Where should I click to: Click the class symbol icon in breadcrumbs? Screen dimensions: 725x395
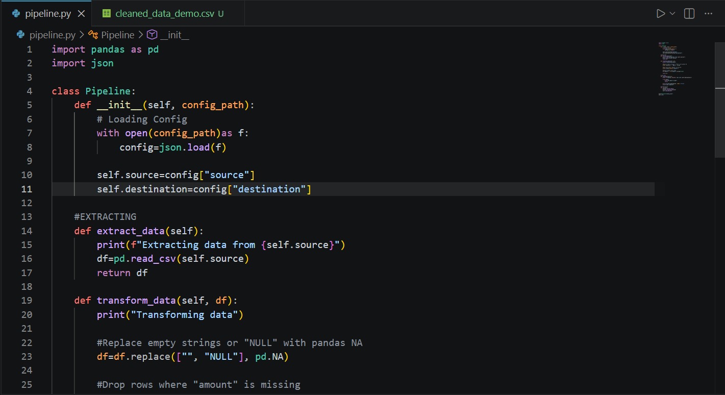click(93, 35)
